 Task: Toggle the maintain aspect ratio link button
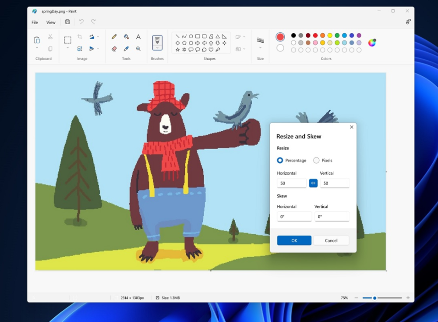[313, 183]
